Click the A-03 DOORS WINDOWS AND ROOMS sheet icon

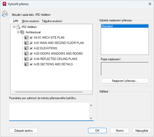(26, 54)
